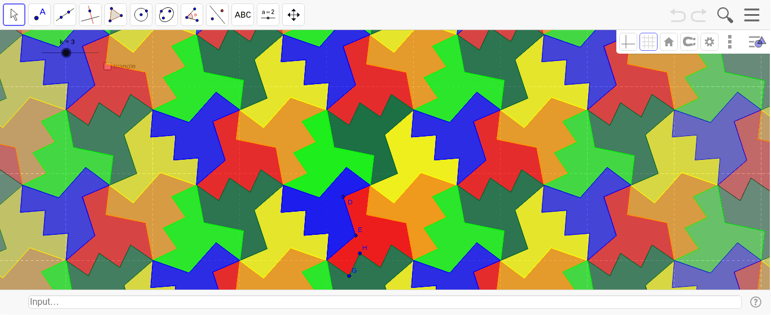
Task: Select the Polygon tool
Action: coord(116,15)
